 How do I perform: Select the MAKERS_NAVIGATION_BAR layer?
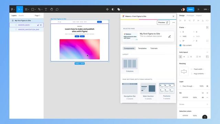point(26,30)
